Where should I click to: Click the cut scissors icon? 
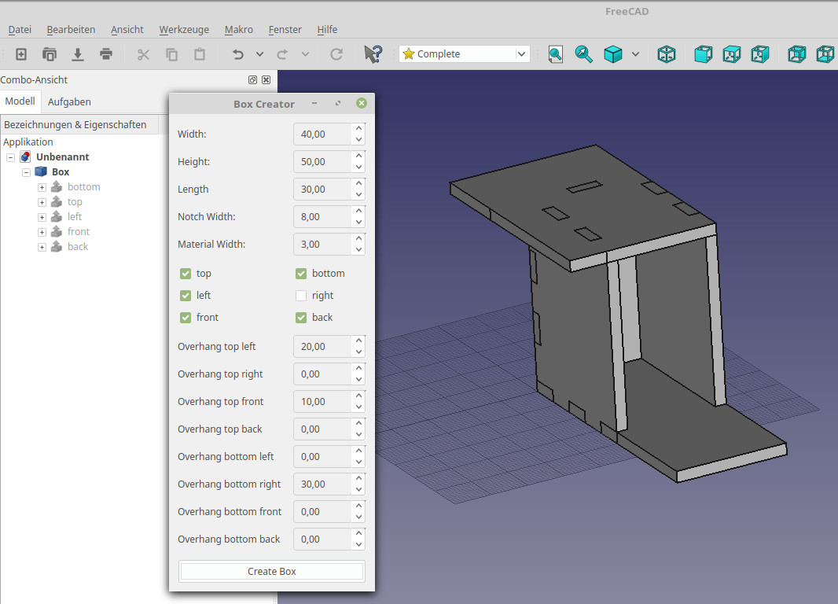tap(143, 54)
